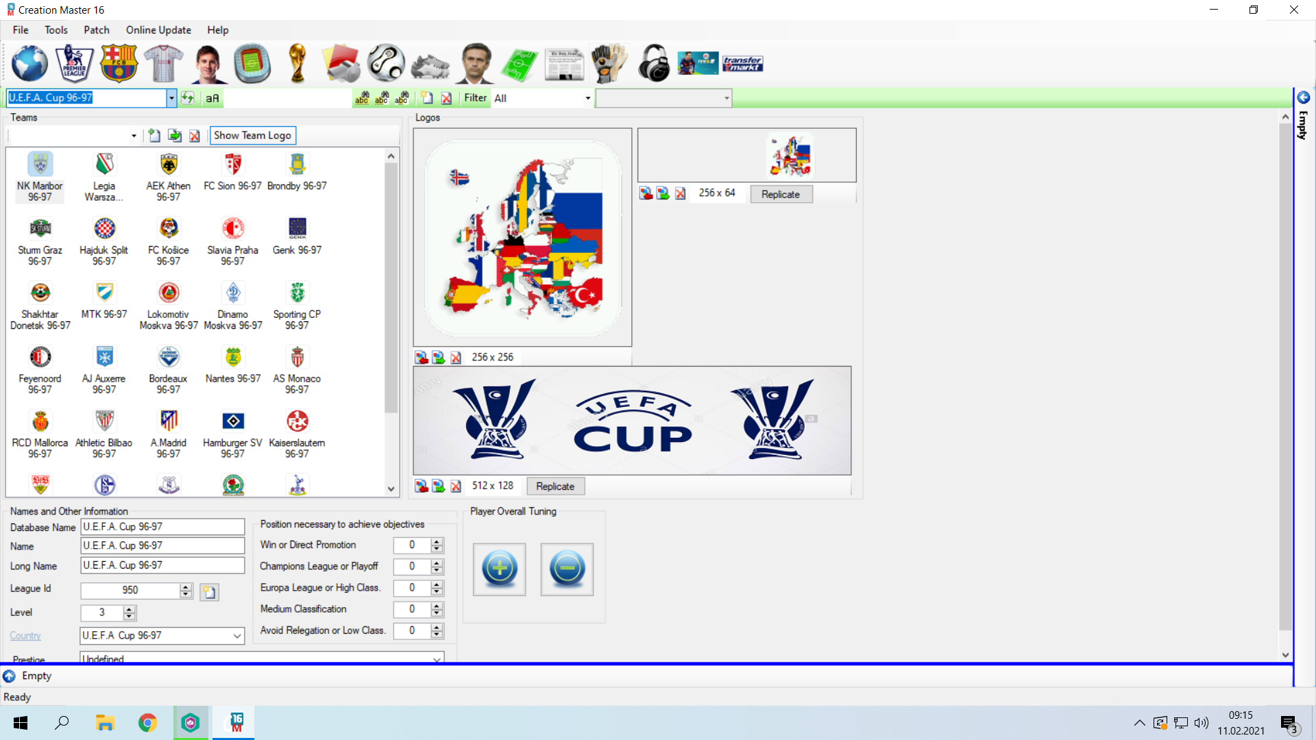Expand the Country combo box
This screenshot has height=740, width=1316.
237,636
